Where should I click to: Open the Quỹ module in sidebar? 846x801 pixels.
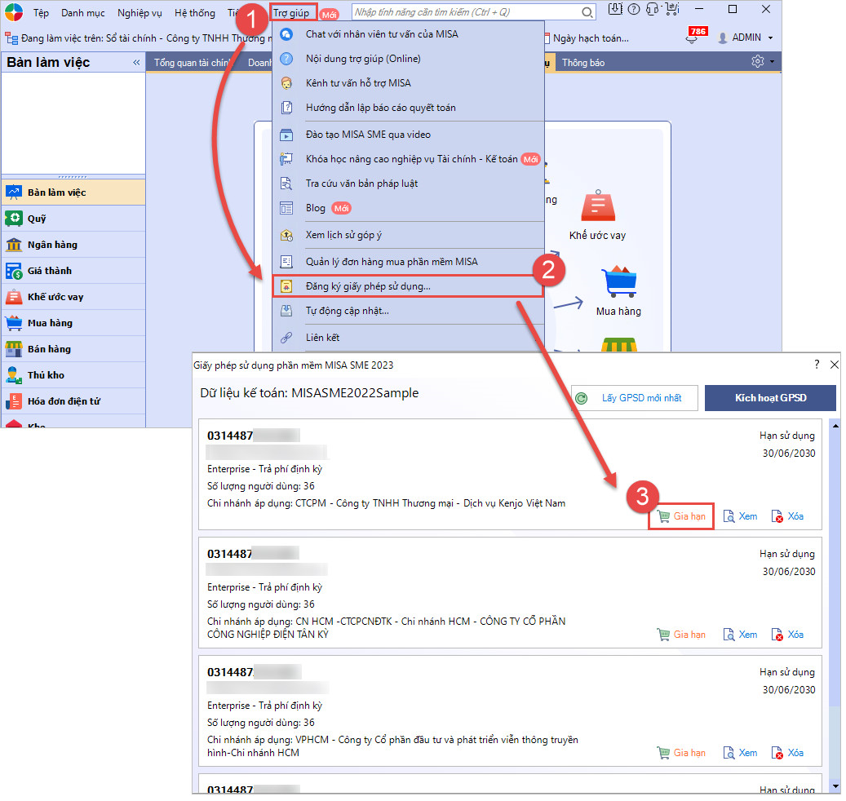(x=37, y=219)
